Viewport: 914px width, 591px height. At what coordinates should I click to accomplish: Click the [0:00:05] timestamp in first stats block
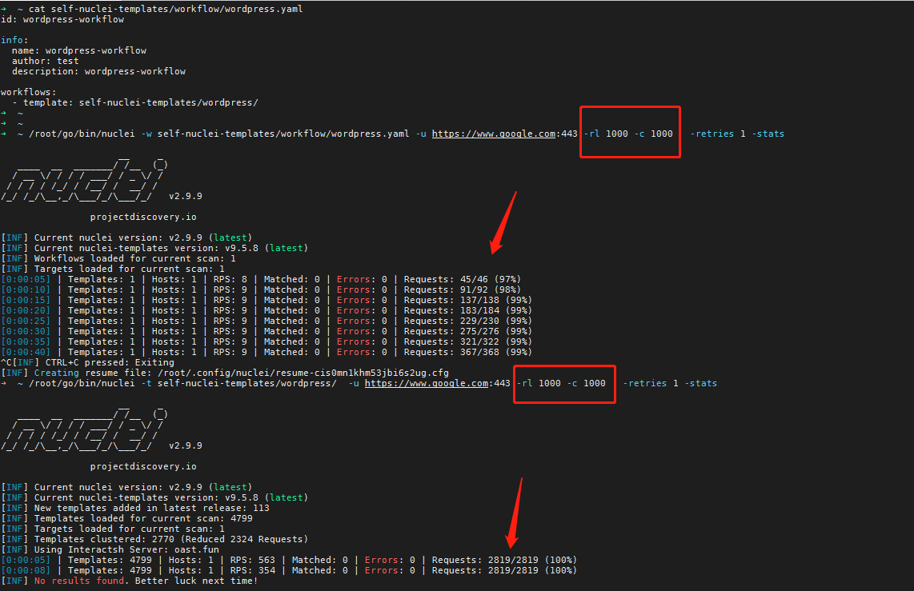[24, 278]
